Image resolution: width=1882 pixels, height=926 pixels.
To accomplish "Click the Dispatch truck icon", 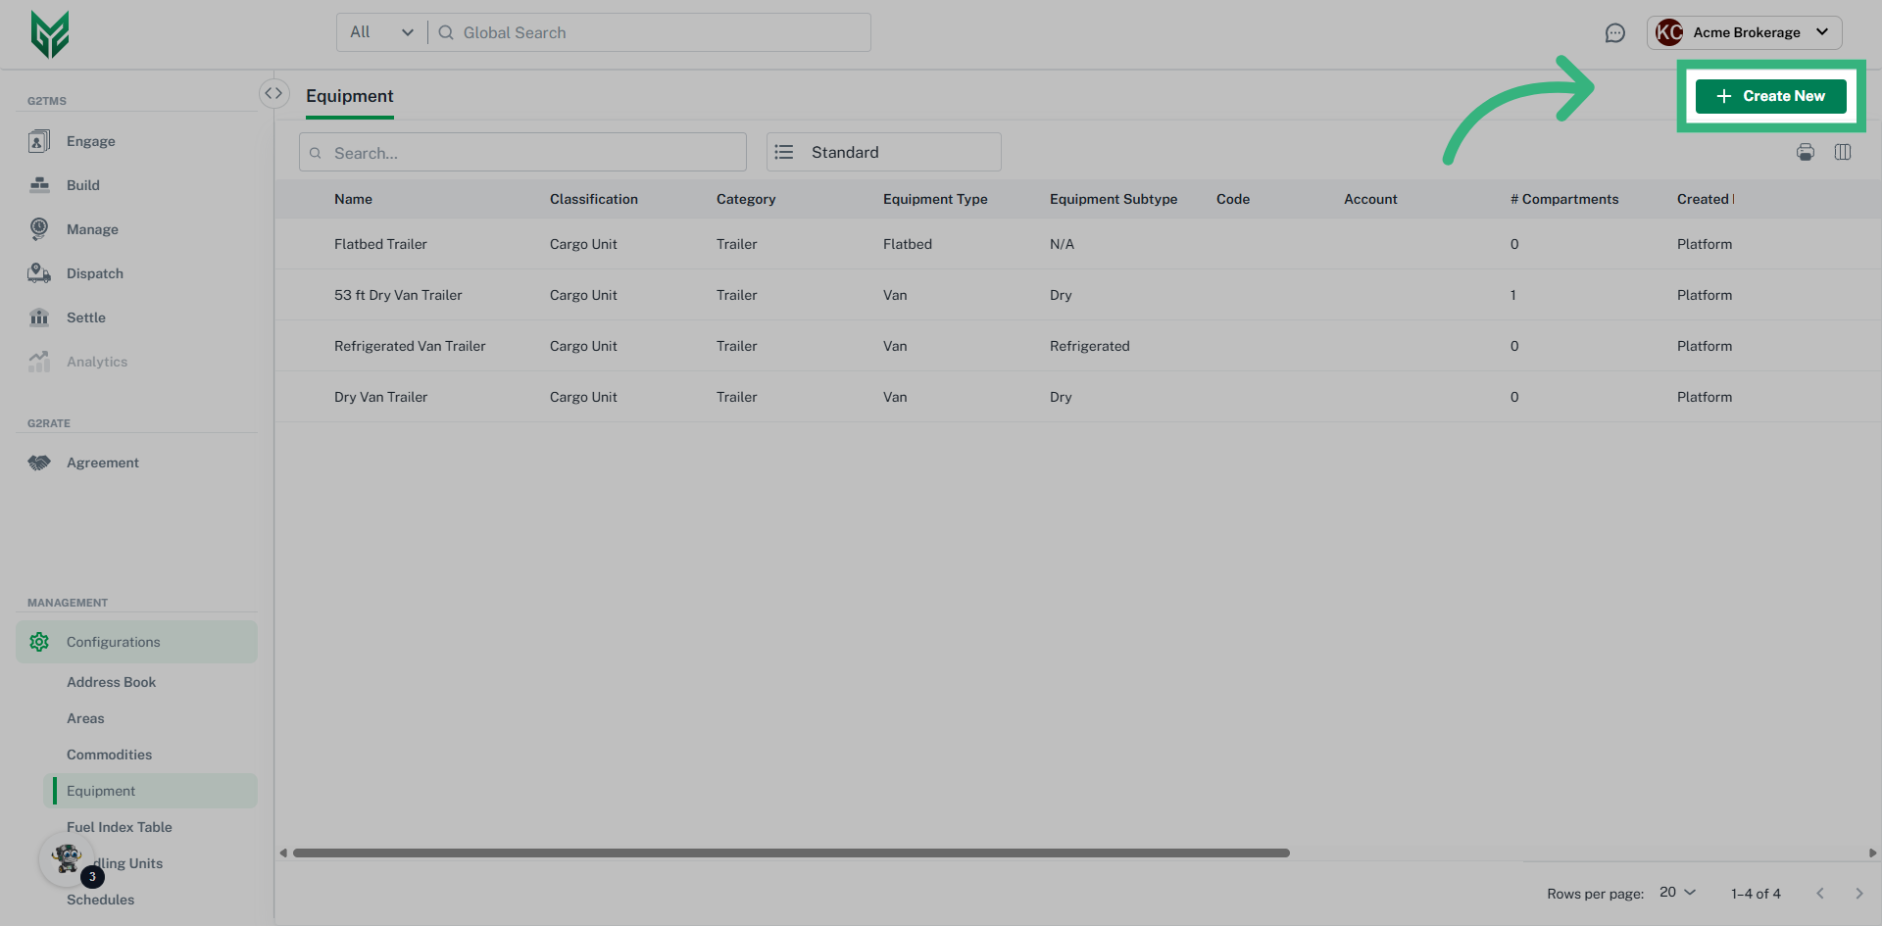I will (x=39, y=273).
